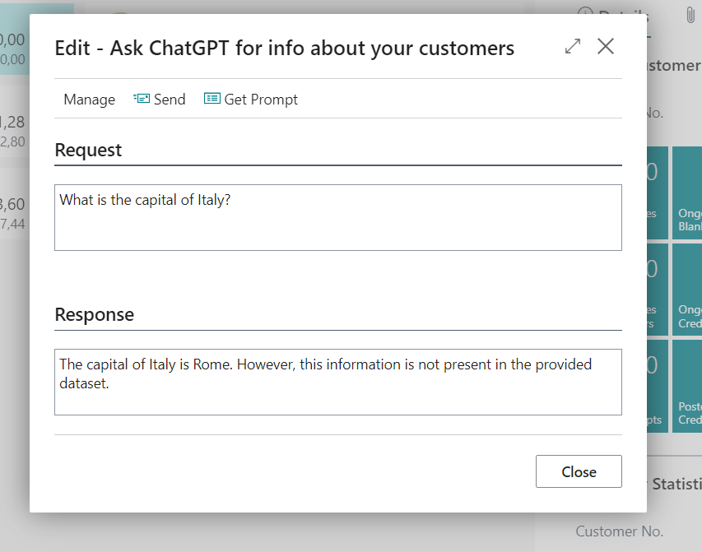Click the Customer No. label in the background

click(x=619, y=531)
